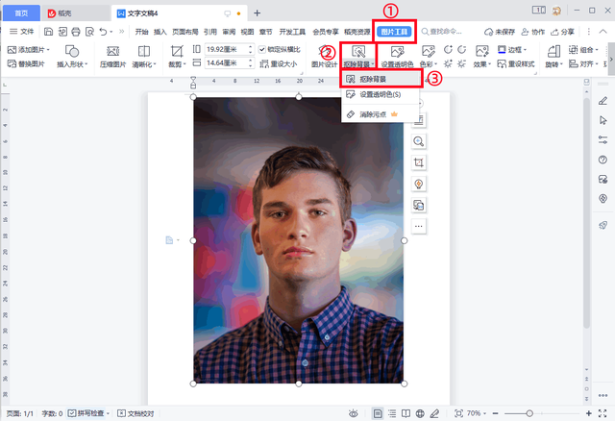The height and width of the screenshot is (421, 615).
Task: Click the pen icon in right sidebar
Action: point(603,101)
